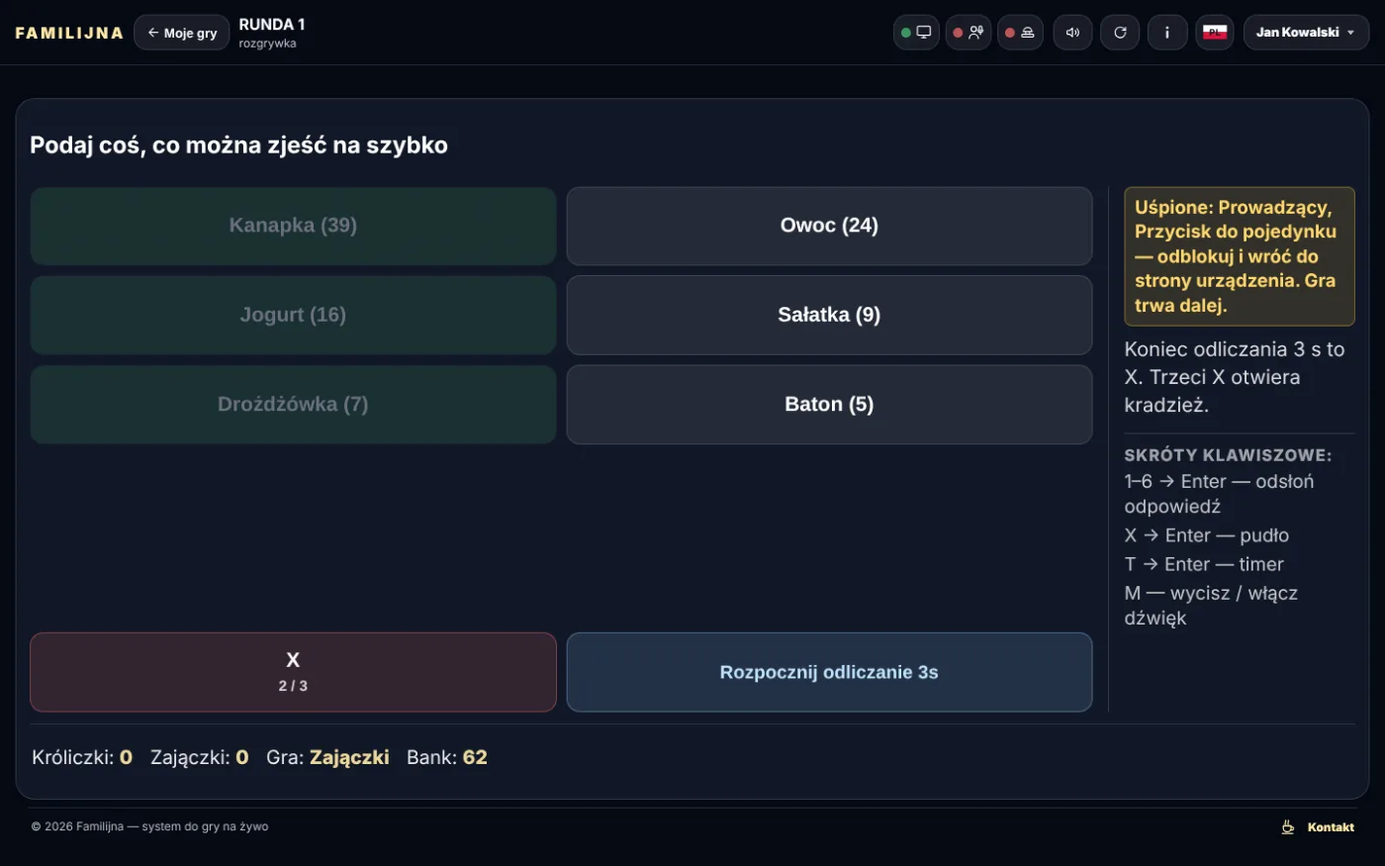Click the 'T → Enter — timer' shortcut line
Screen dimensions: 1385x866
point(1204,564)
